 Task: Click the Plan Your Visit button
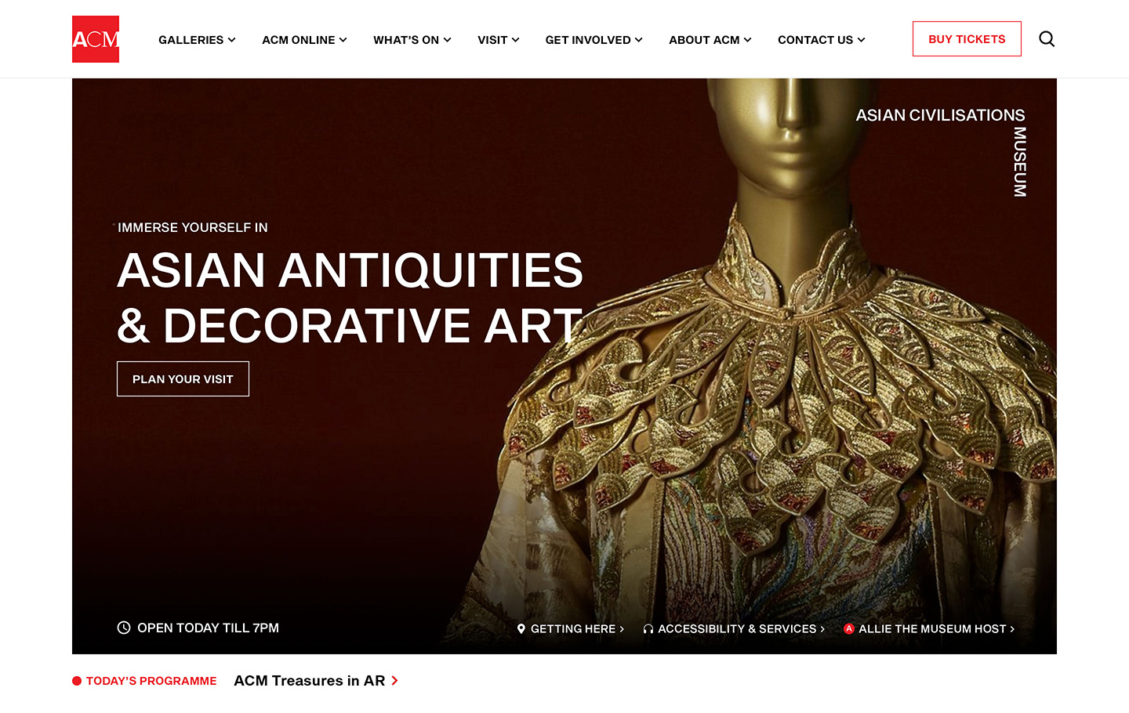click(x=183, y=379)
